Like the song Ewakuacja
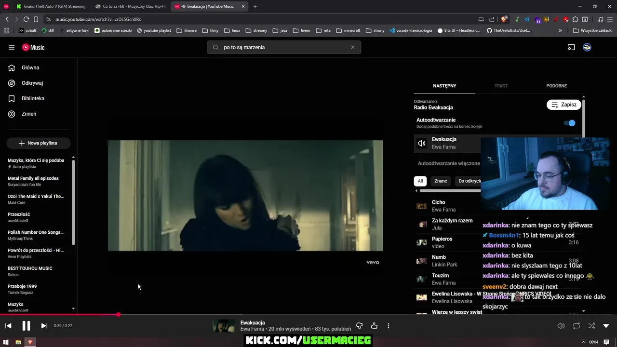 point(374,326)
